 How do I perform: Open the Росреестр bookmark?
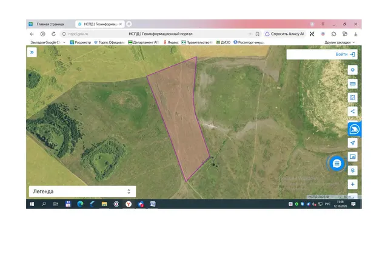point(81,42)
